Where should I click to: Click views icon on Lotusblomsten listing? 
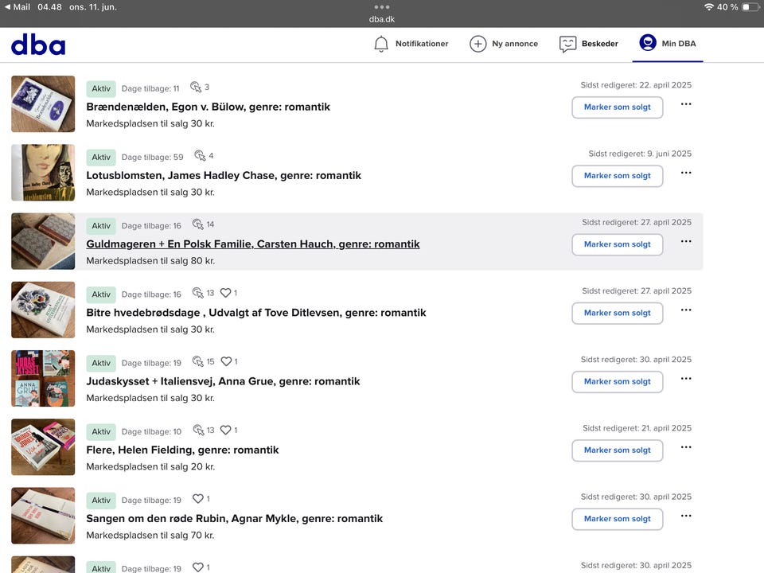(x=200, y=155)
